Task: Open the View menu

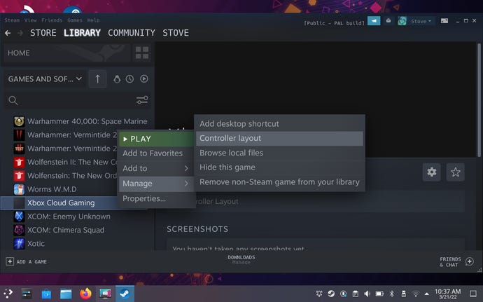Action: pyautogui.click(x=31, y=20)
